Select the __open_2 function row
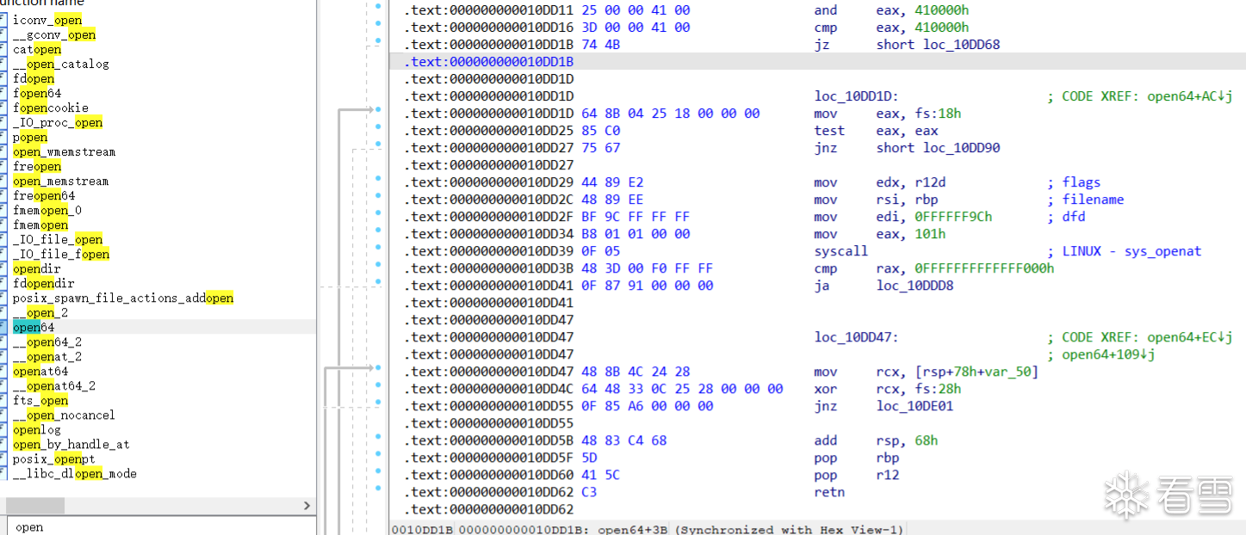Viewport: 1246px width, 535px height. (40, 312)
